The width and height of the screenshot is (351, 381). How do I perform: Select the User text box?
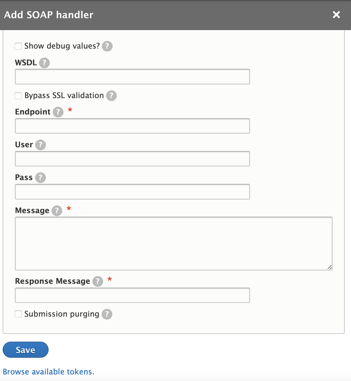tap(132, 159)
